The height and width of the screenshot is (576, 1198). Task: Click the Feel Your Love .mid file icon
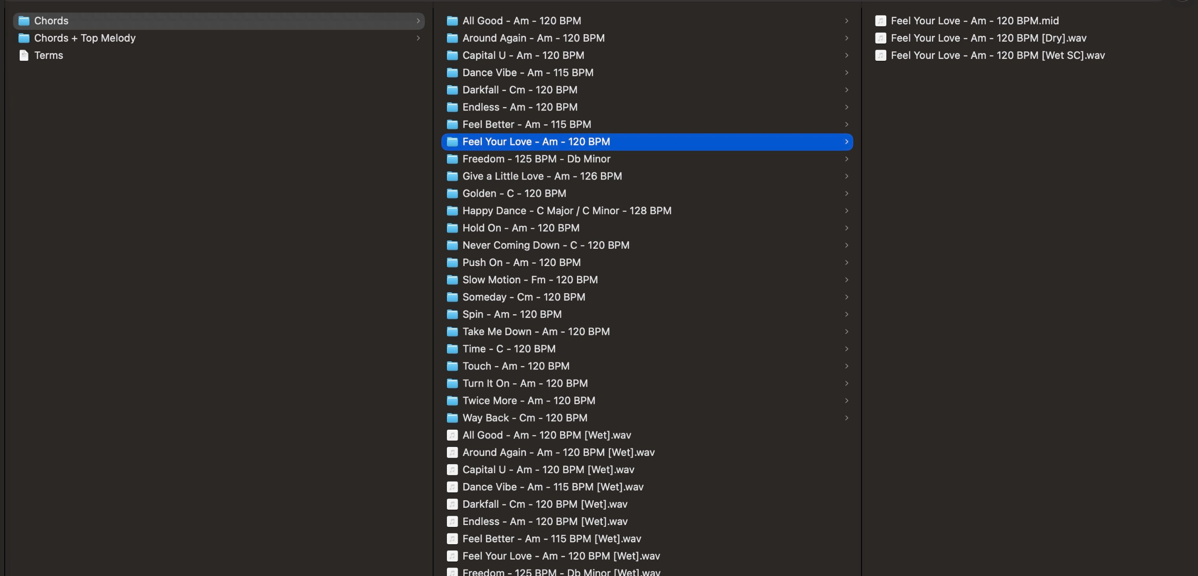coord(880,21)
